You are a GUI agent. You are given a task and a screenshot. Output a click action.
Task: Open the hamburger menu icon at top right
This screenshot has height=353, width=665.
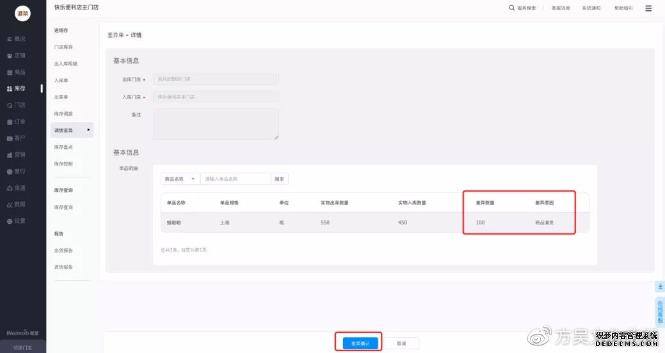(x=648, y=8)
